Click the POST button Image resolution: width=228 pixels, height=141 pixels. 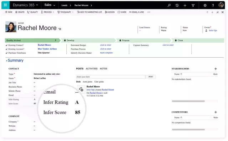click(151, 77)
